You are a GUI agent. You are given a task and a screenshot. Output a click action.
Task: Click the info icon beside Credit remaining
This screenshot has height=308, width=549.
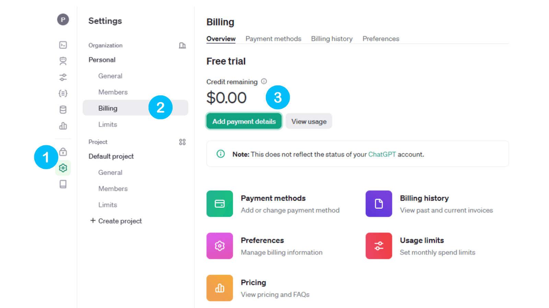click(264, 81)
